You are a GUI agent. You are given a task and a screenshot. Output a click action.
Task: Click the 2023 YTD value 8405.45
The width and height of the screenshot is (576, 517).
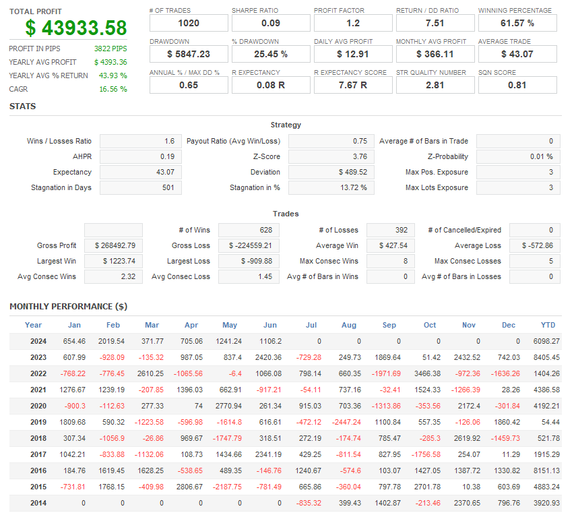(x=546, y=357)
